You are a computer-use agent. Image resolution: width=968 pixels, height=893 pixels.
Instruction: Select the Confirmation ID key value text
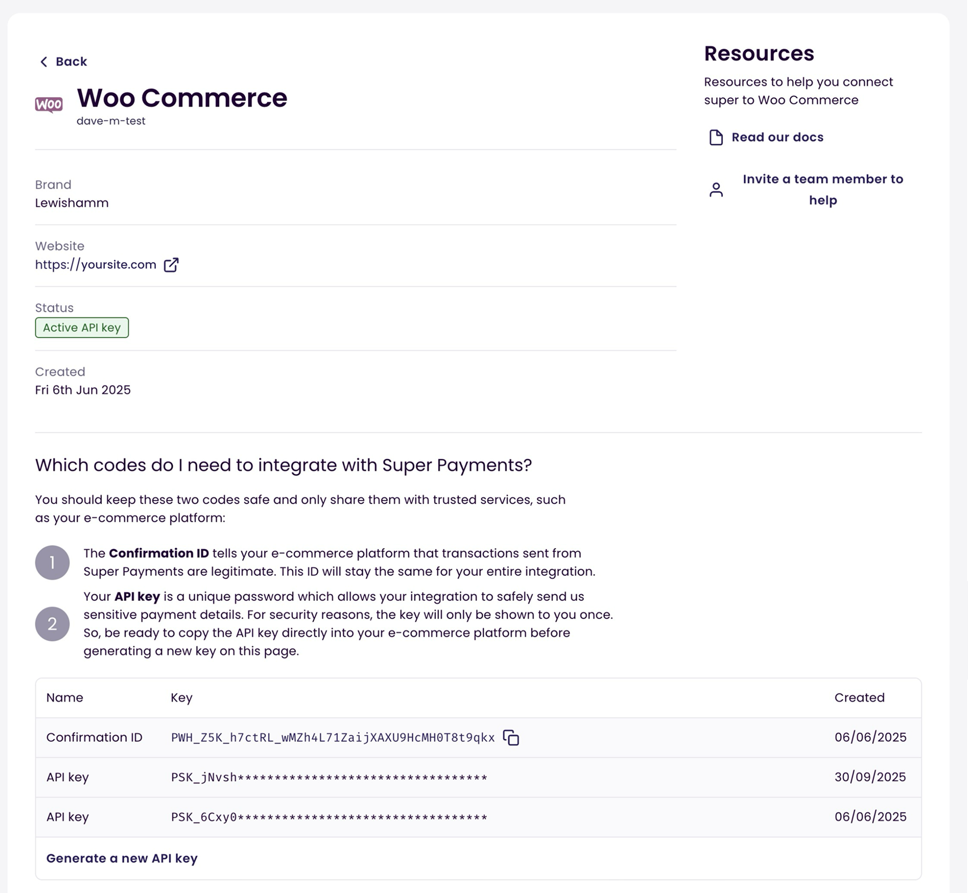332,737
